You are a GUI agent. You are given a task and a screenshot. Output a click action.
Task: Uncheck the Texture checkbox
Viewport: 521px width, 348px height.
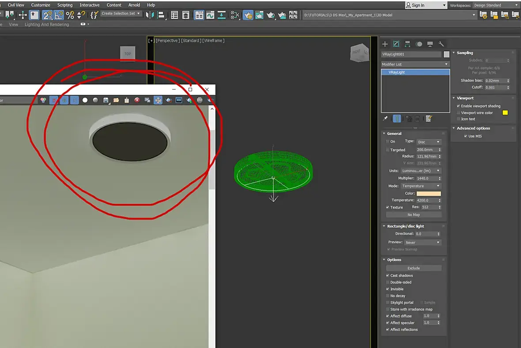click(388, 207)
